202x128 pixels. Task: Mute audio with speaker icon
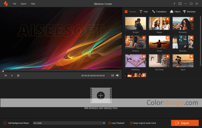click(x=117, y=75)
